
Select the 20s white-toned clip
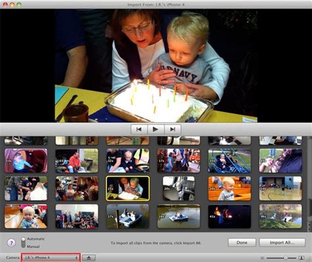[178, 188]
